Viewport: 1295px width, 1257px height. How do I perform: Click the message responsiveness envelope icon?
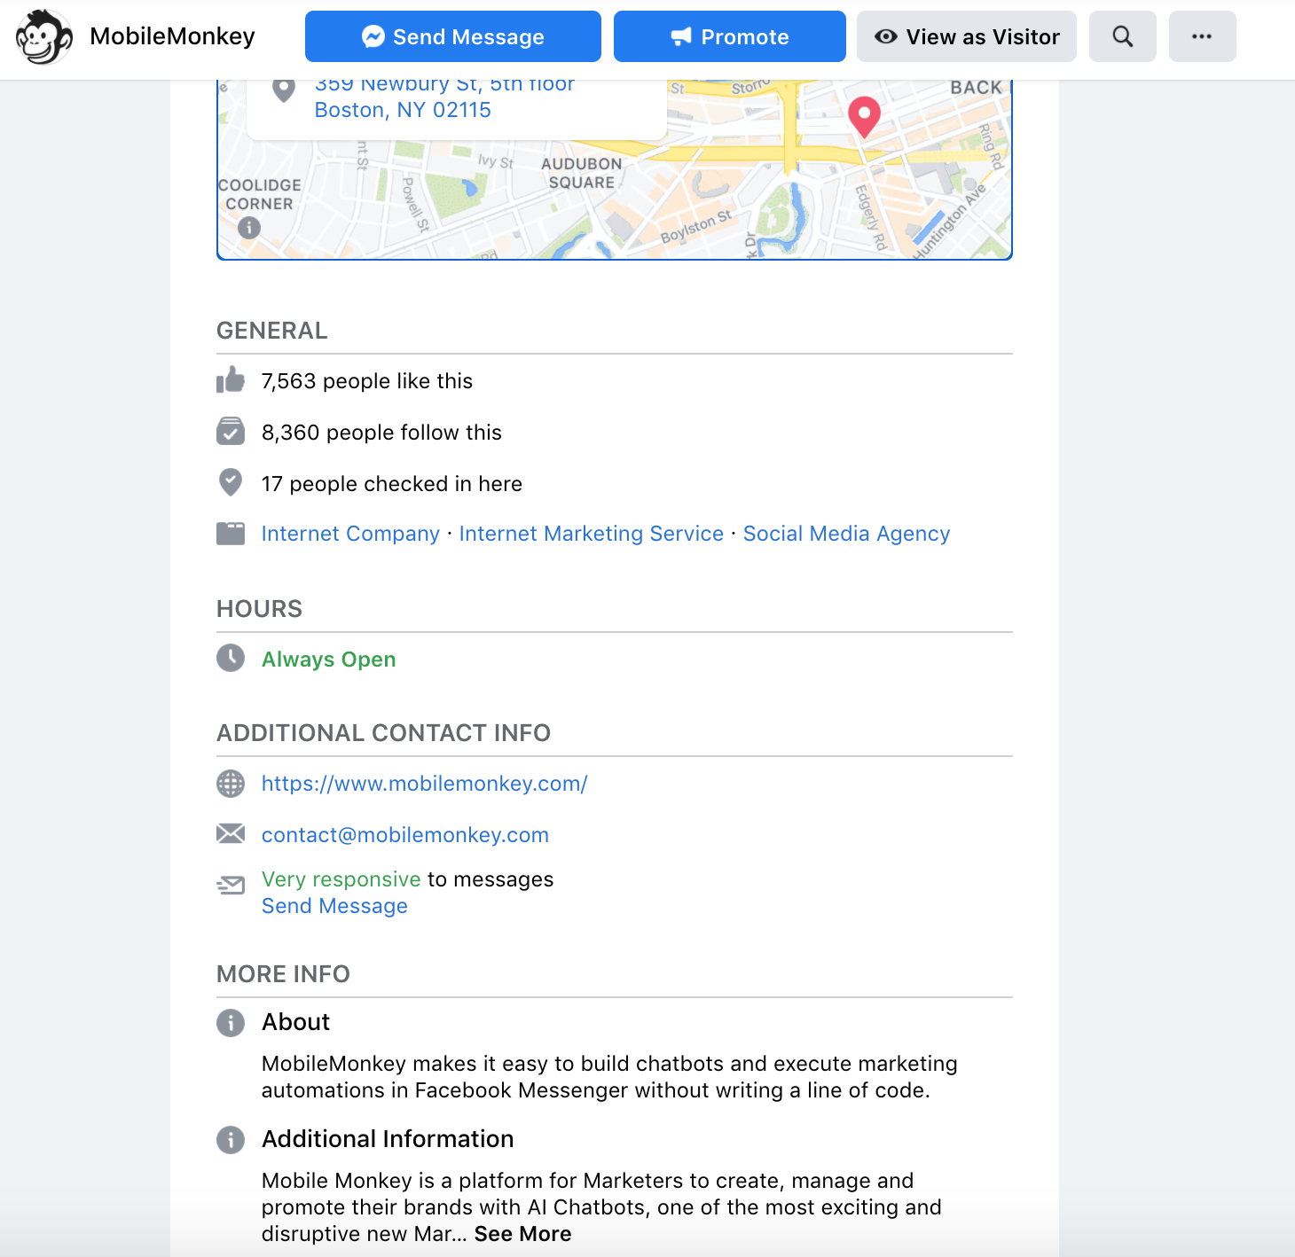point(231,885)
